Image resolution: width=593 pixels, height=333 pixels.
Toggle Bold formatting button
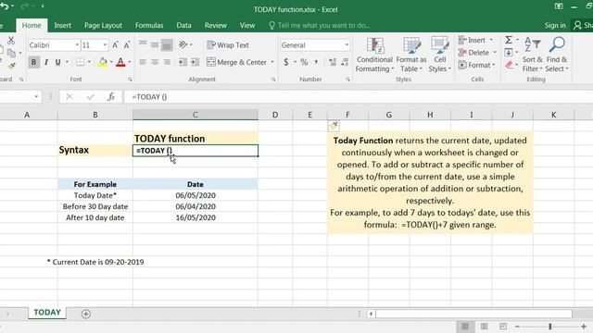click(33, 62)
